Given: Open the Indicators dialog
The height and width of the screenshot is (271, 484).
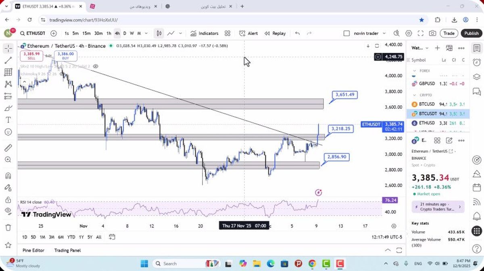Looking at the screenshot, I should tap(204, 33).
